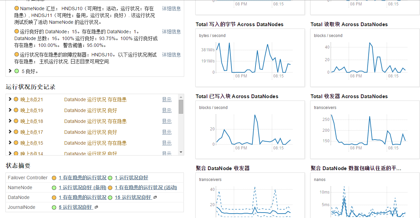This screenshot has width=420, height=218.
Task: Expand the 晚上8点15 history entry
Action: coord(10,143)
